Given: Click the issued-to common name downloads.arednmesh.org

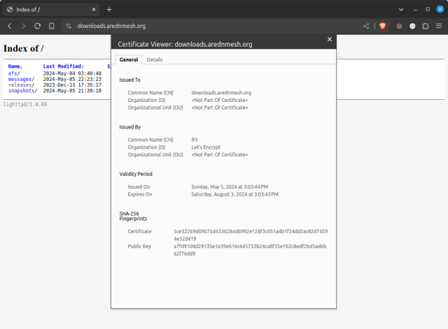Looking at the screenshot, I should [x=221, y=93].
